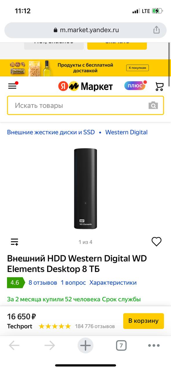This screenshot has width=171, height=370.
Task: Tap the browser share icon
Action: coord(156,30)
